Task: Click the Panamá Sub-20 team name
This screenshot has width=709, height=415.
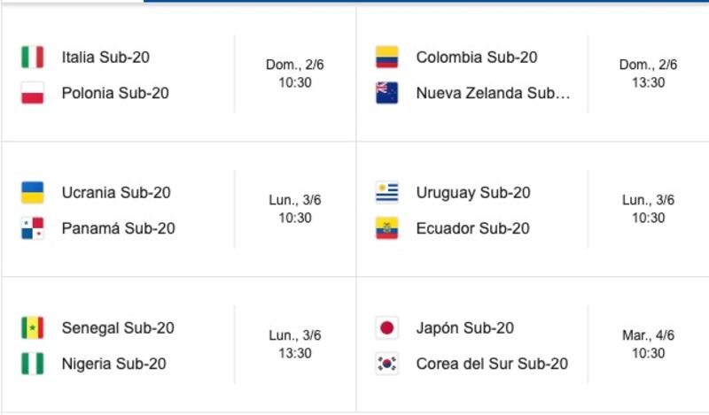Action: [x=119, y=228]
